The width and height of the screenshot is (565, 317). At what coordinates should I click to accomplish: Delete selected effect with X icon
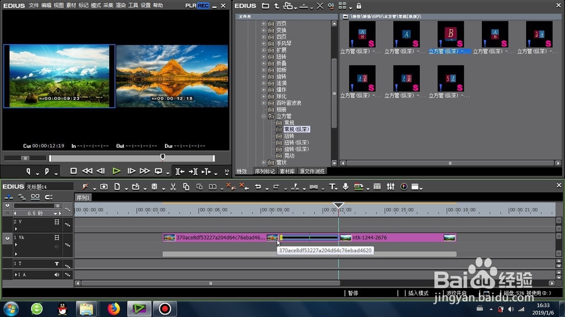[x=320, y=6]
